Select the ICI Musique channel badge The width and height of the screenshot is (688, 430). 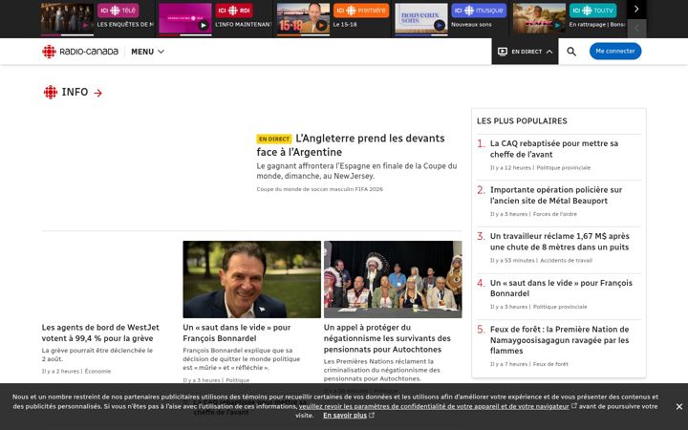pos(479,11)
